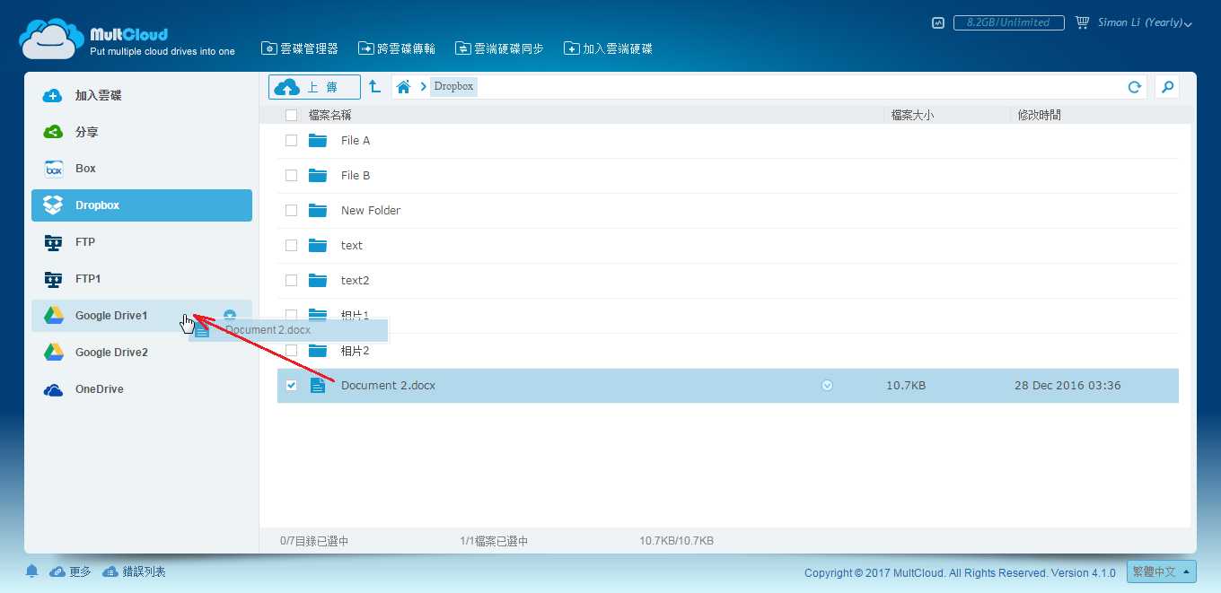Click the shopping cart icon
The height and width of the screenshot is (593, 1221).
[1082, 22]
